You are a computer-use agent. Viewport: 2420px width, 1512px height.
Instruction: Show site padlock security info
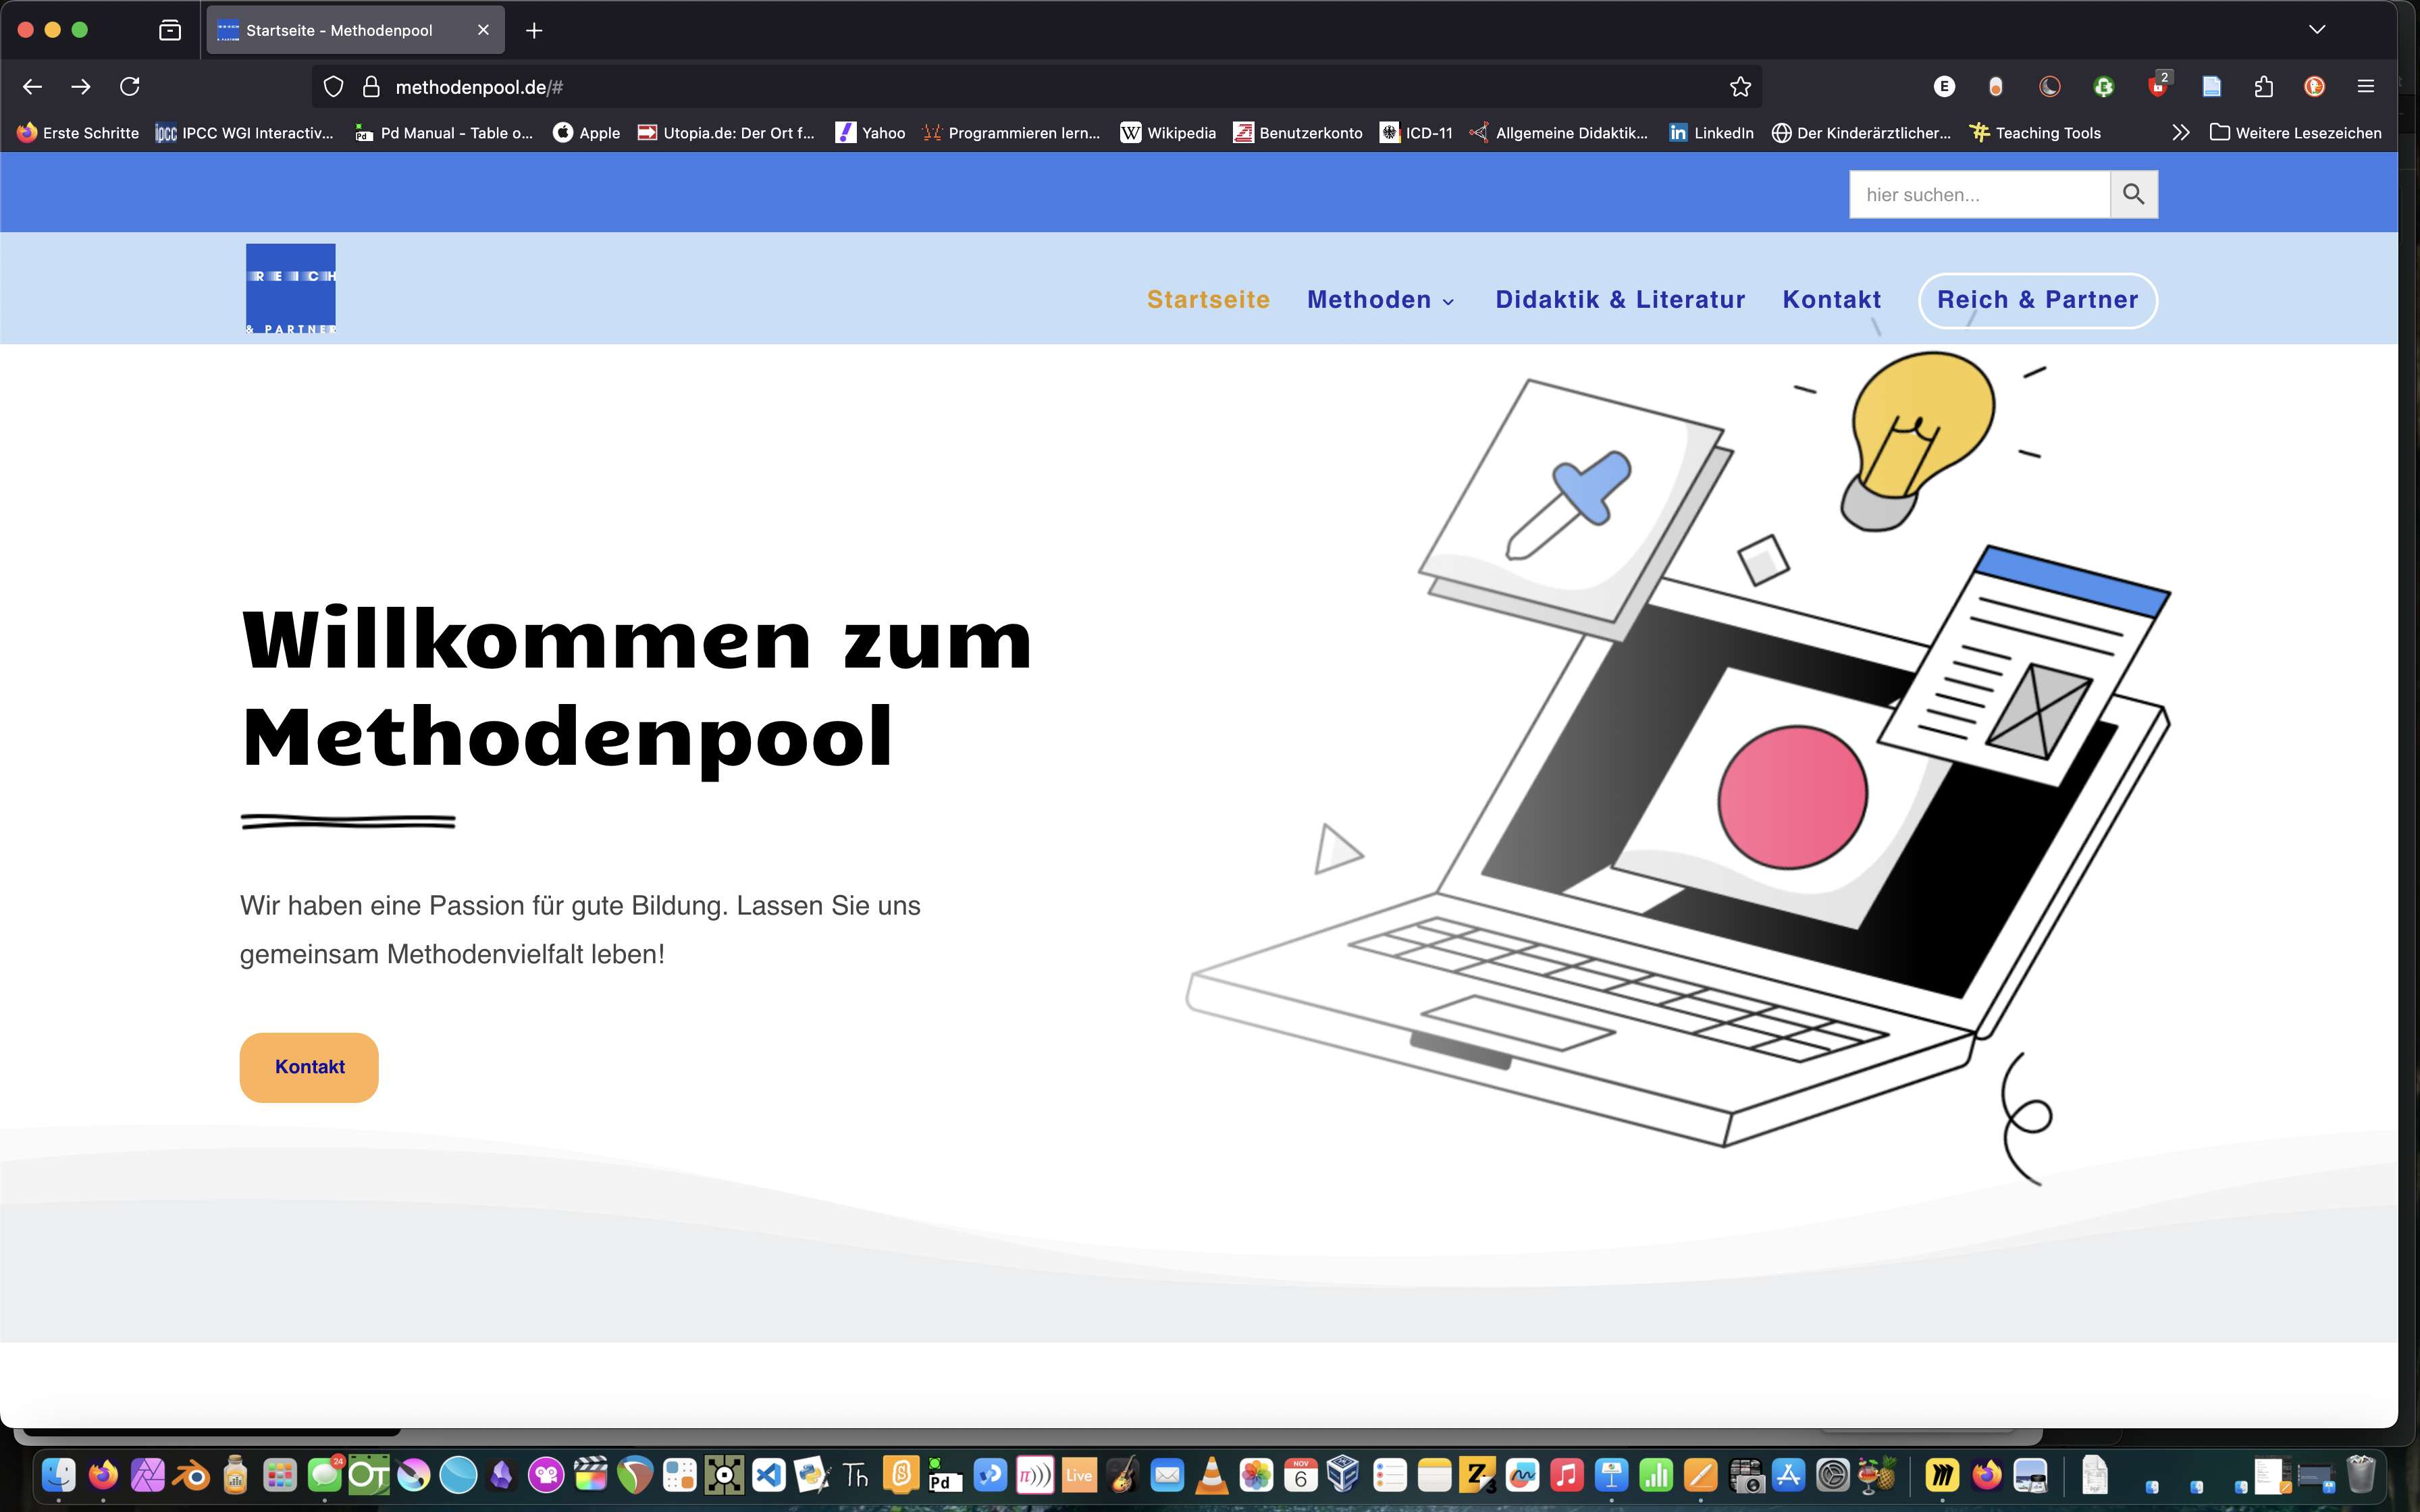(x=371, y=87)
